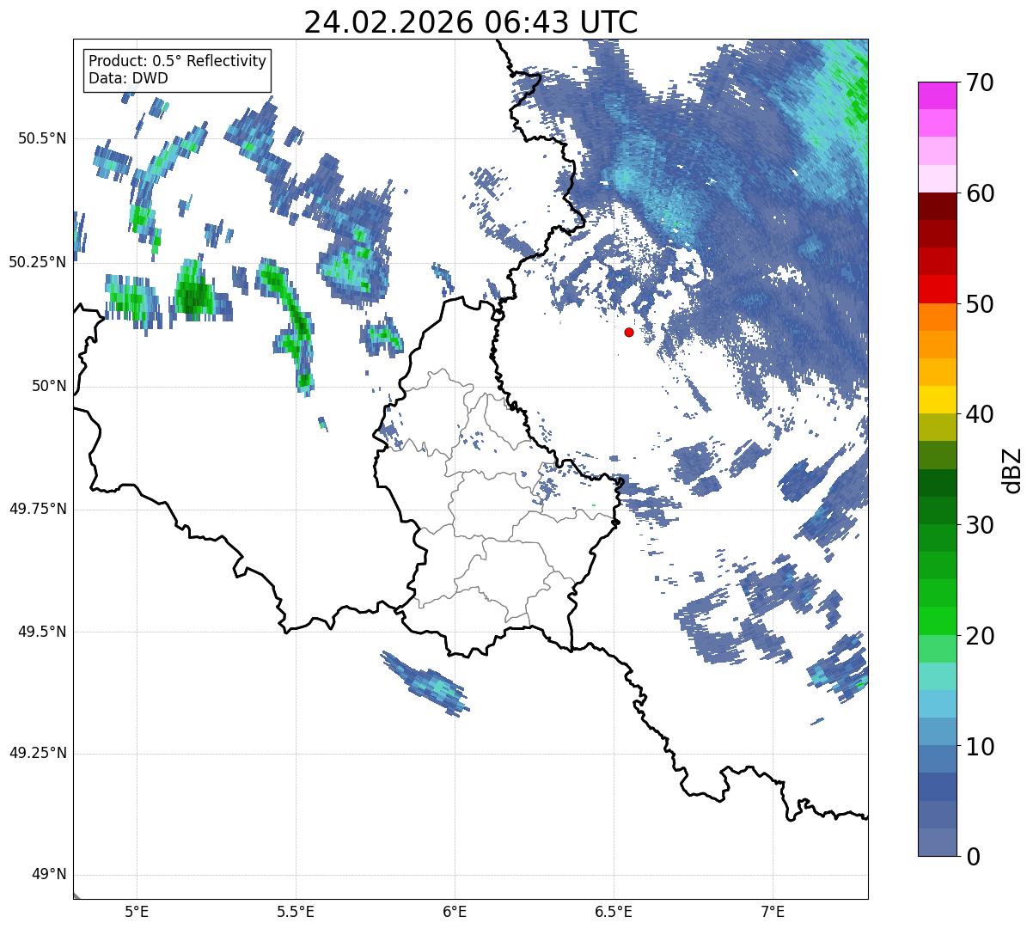The height and width of the screenshot is (929, 1033).
Task: Click the 49.75°N latitude label
Action: pyautogui.click(x=38, y=509)
